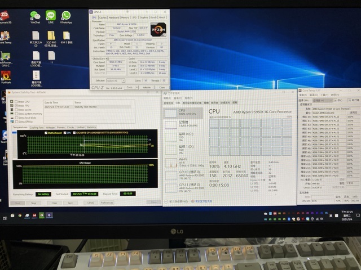361x270 pixels.
Task: Toggle the GIGABYTE SSD graph checkbox in AIDA64
Action: click(x=74, y=133)
